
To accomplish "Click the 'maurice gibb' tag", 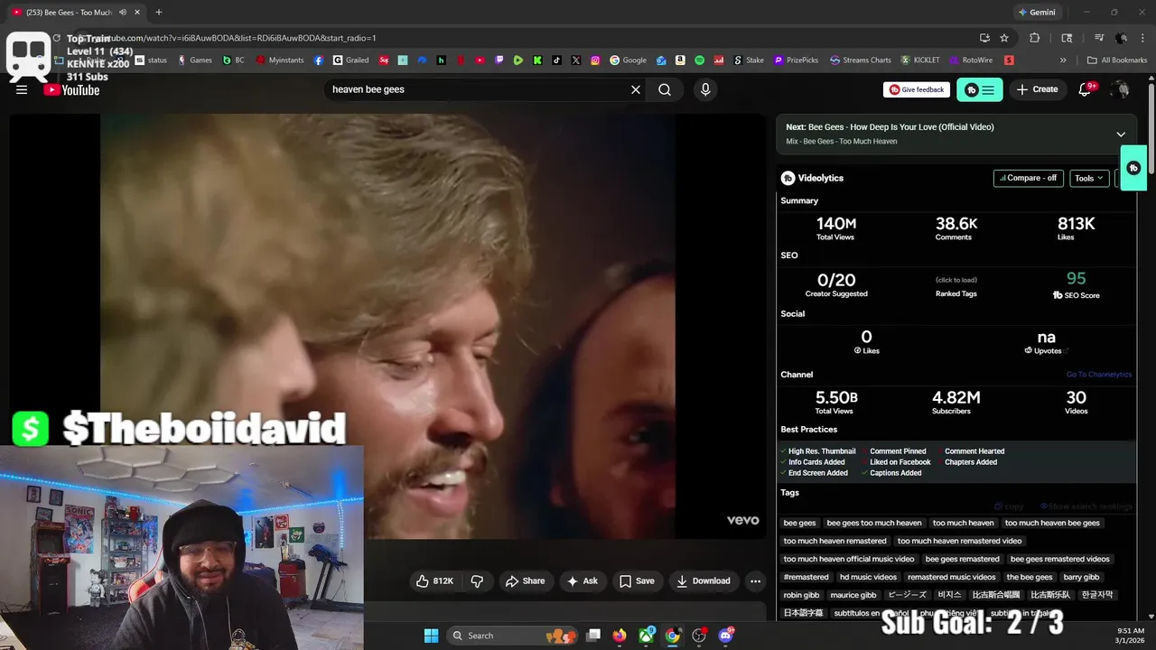I will click(853, 595).
